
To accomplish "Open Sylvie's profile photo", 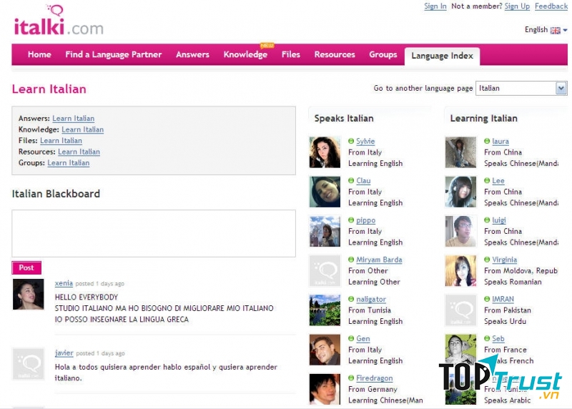I will click(325, 152).
